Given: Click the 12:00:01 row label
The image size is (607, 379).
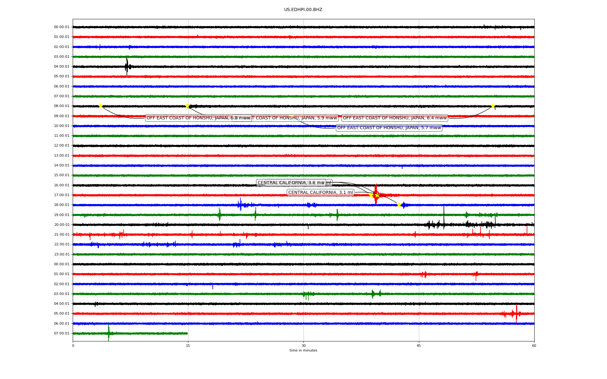Looking at the screenshot, I should (62, 146).
